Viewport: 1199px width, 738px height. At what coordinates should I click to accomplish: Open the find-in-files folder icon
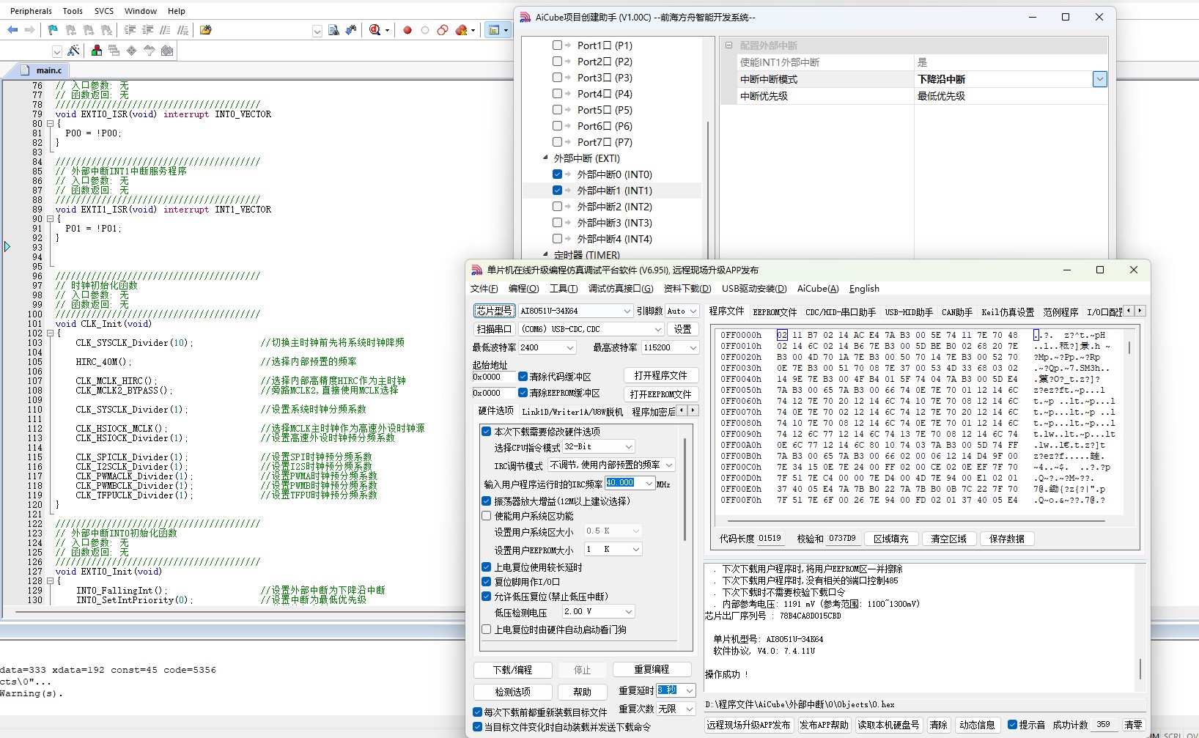[206, 30]
